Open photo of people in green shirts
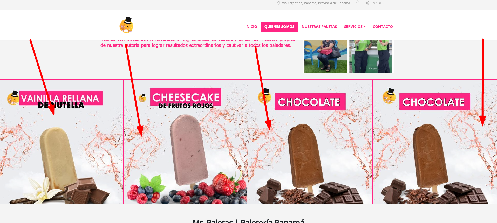497x223 pixels. pos(371,57)
